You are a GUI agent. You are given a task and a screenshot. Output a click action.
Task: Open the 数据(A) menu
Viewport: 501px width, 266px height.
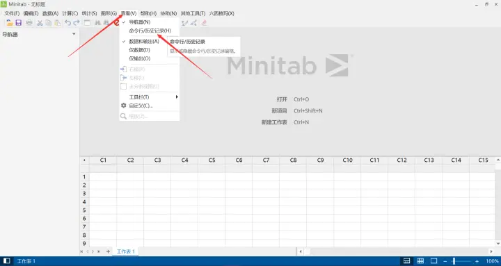[x=50, y=13]
